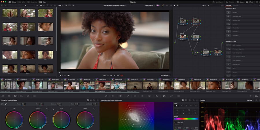The width and height of the screenshot is (260, 130).
Task: Open the Media Pool panel
Action: (x=32, y=2)
